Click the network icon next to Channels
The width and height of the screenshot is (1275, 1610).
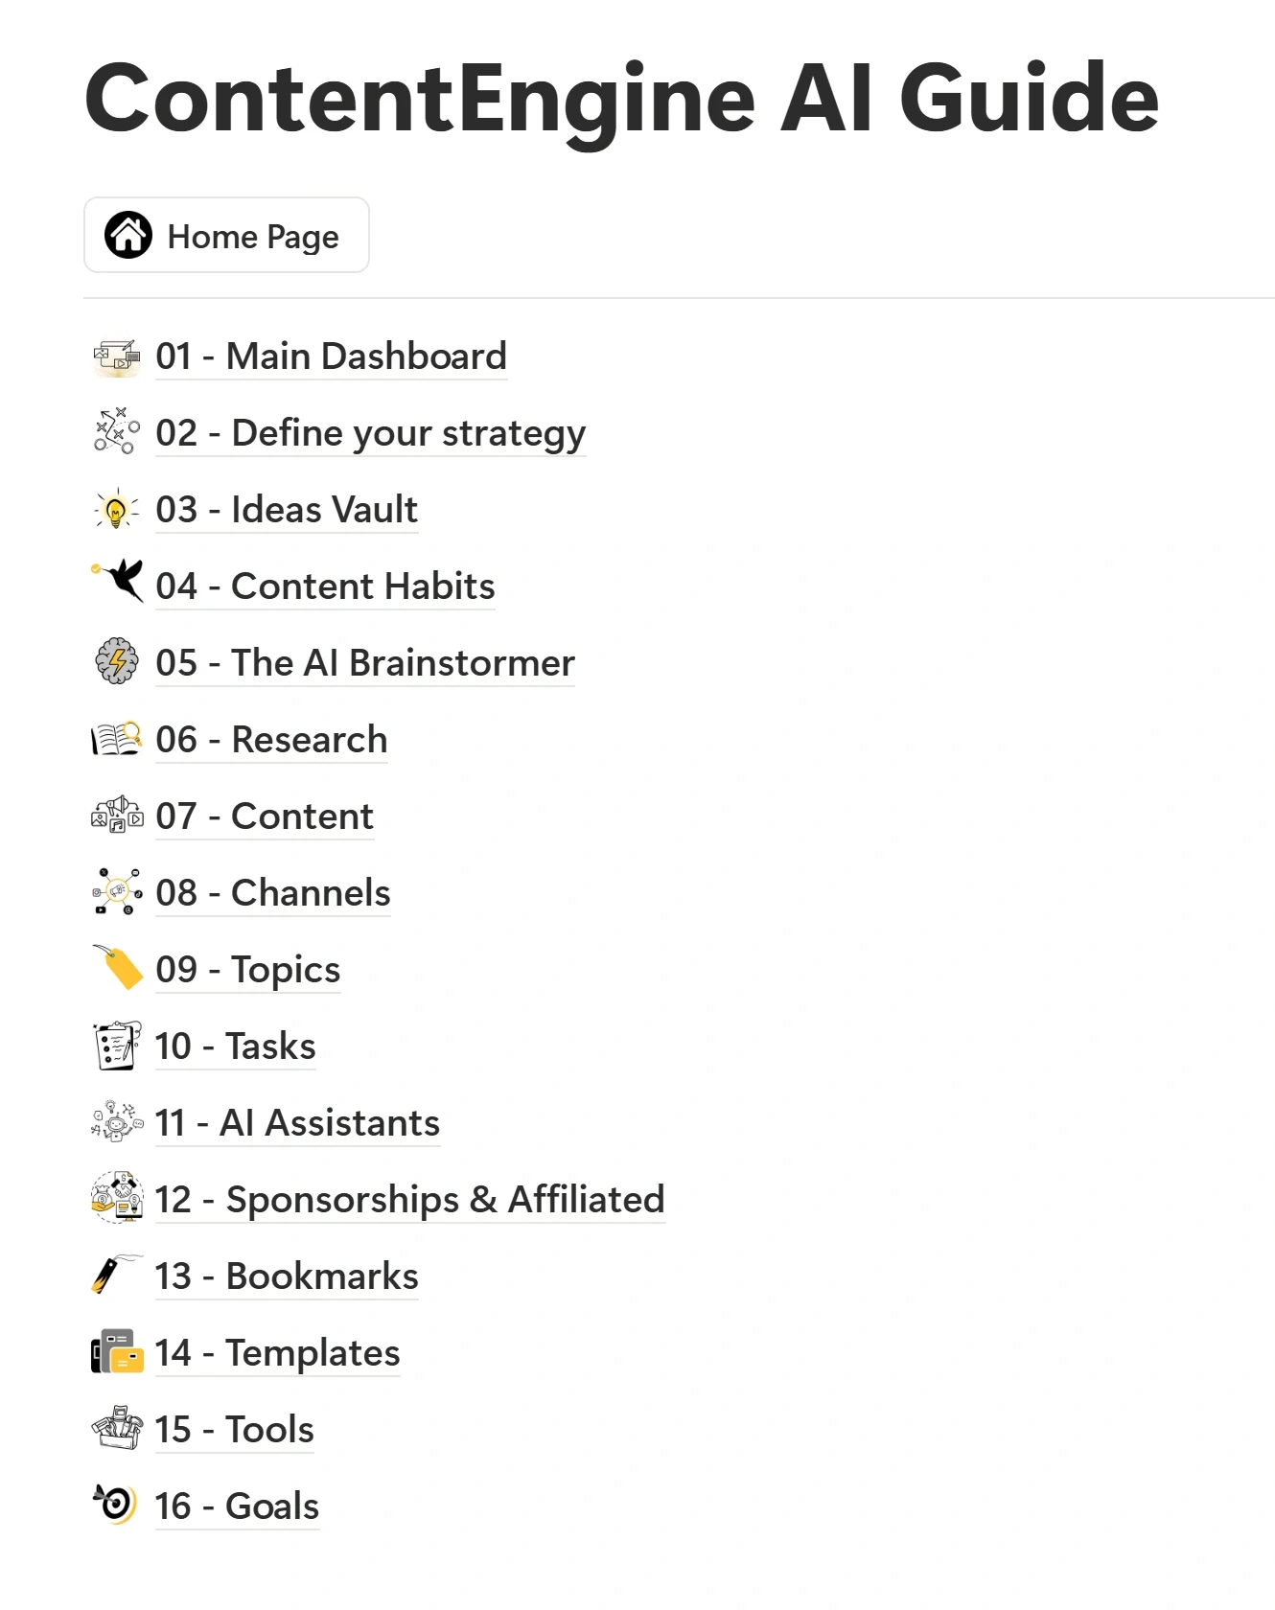click(116, 892)
